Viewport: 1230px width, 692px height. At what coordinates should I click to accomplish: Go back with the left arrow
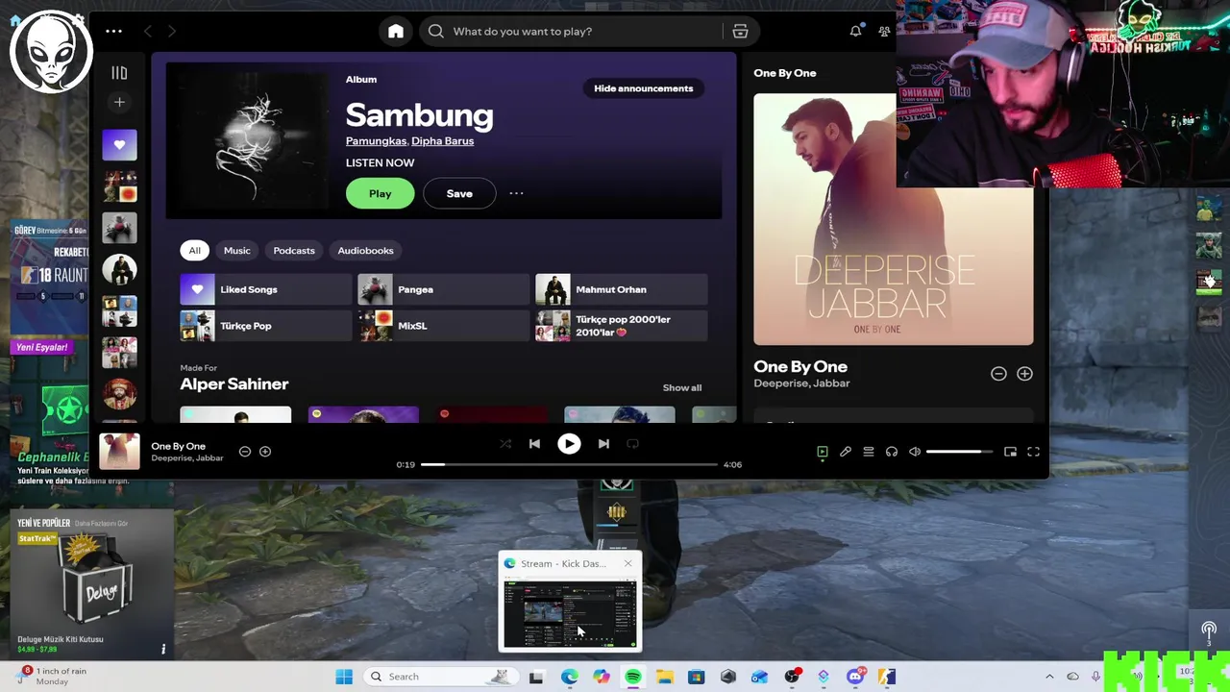[x=148, y=32]
